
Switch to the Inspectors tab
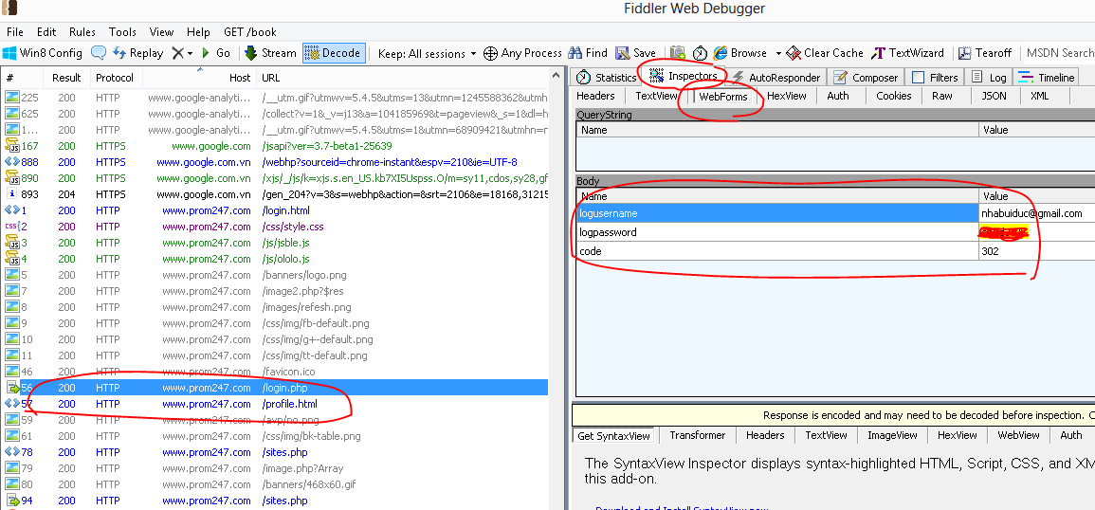click(684, 76)
